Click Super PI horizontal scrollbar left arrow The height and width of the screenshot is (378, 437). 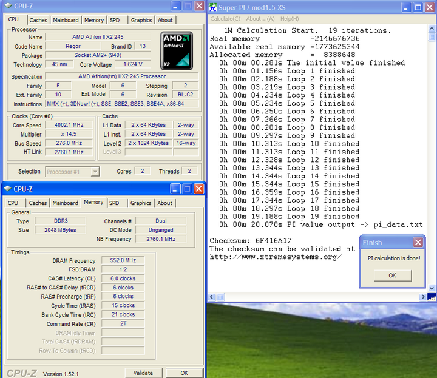pos(212,297)
